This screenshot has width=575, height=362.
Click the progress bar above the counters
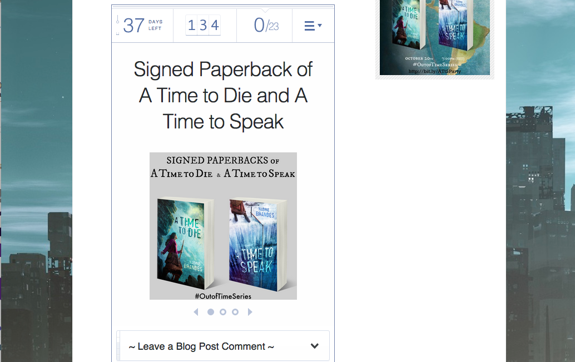pos(223,7)
